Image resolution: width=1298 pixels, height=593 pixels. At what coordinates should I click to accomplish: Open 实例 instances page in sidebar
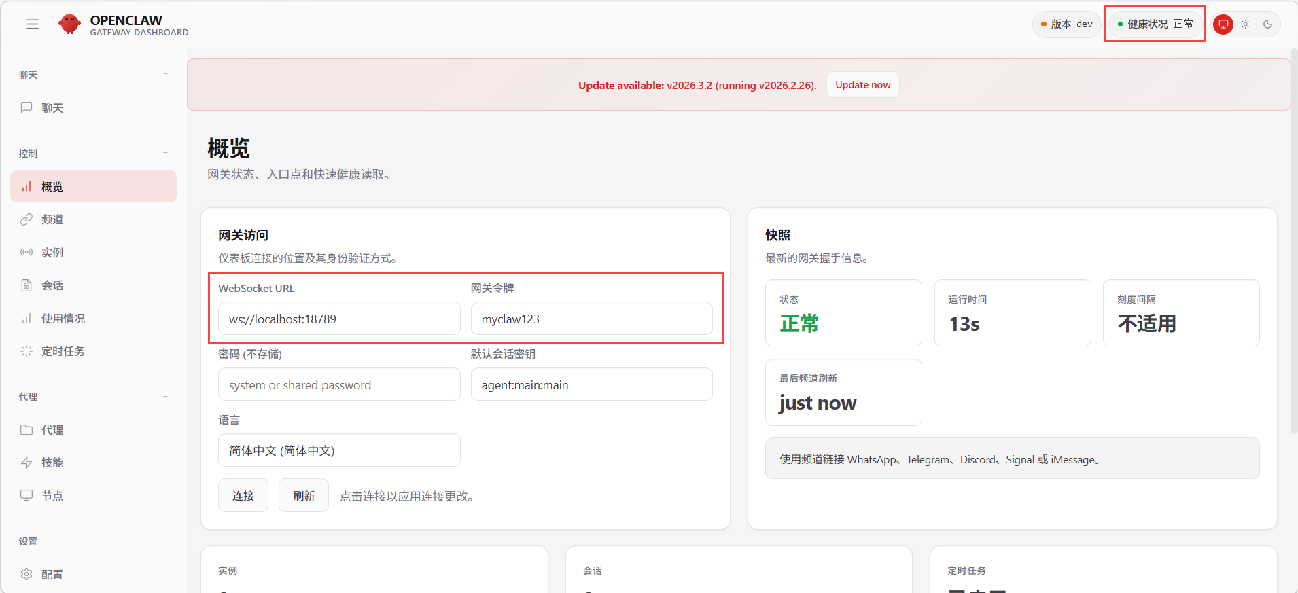93,253
